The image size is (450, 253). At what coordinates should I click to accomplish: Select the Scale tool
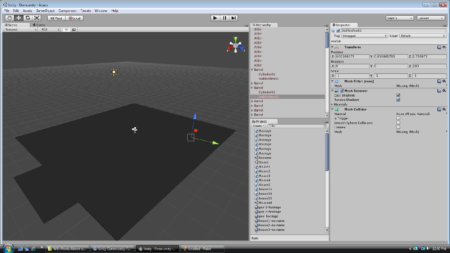coord(37,18)
